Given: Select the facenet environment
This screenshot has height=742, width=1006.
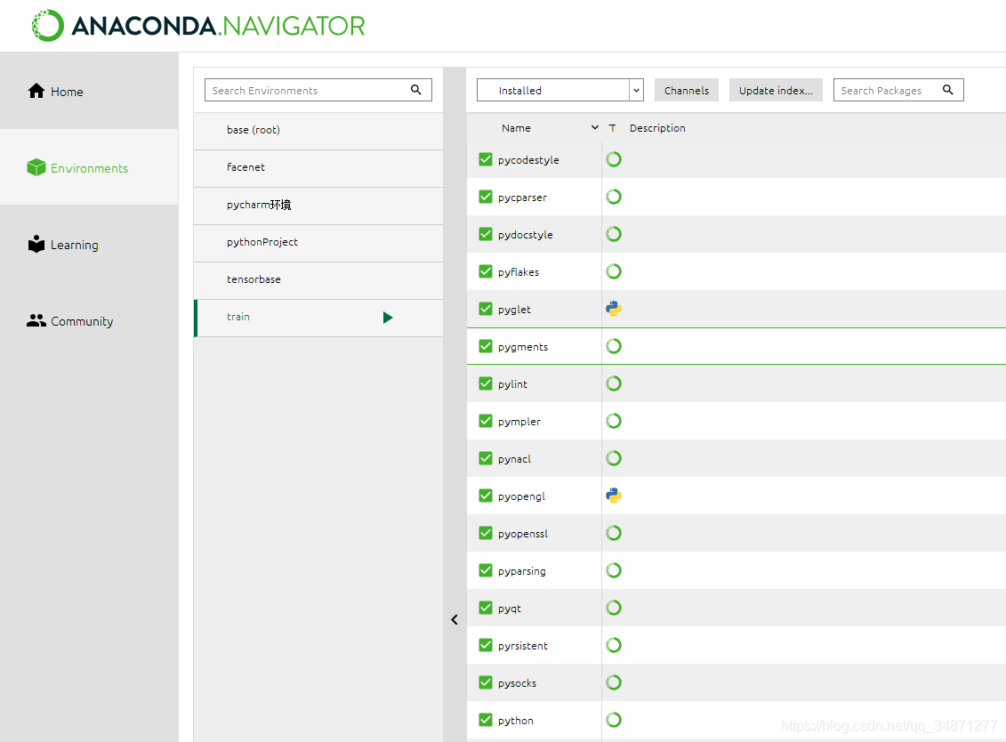Looking at the screenshot, I should click(x=318, y=167).
